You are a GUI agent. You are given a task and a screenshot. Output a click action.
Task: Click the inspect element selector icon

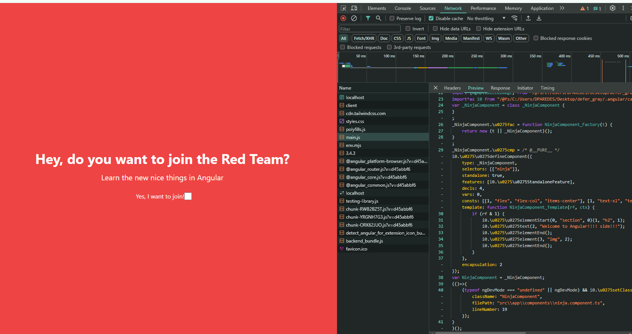[343, 8]
